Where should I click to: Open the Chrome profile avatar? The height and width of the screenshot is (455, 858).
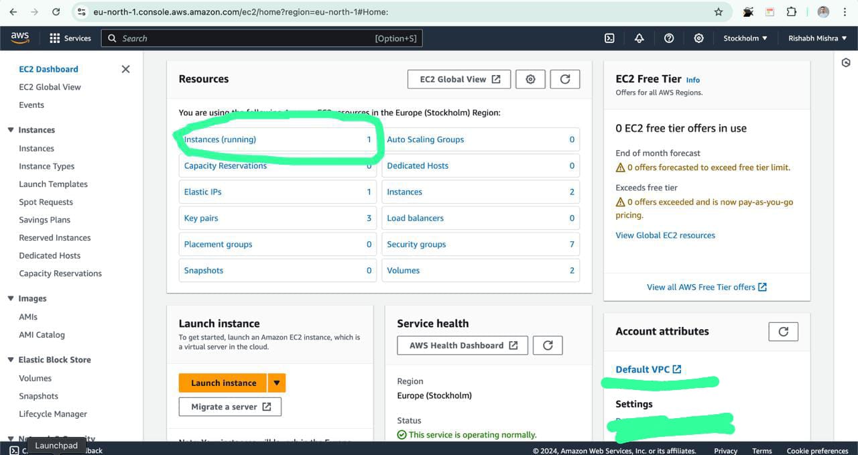(x=823, y=12)
